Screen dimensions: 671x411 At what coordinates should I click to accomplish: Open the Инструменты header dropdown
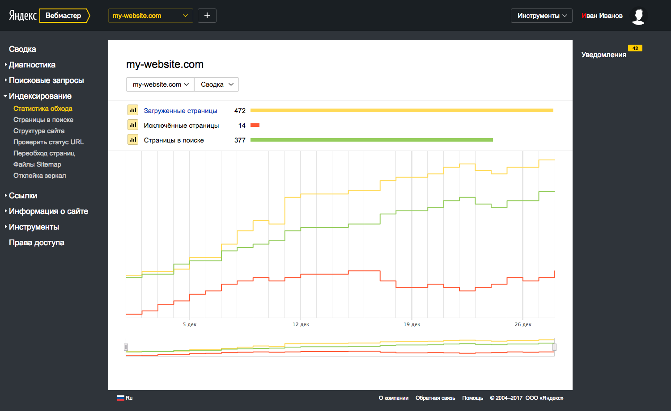[x=542, y=16]
